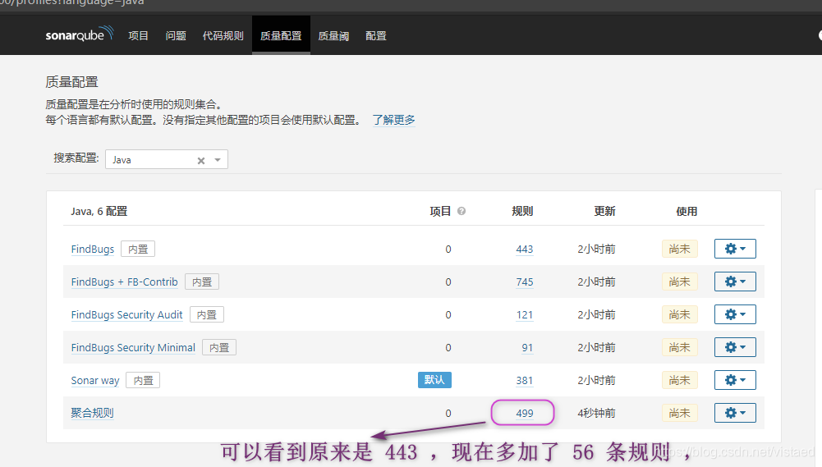
Task: Open the Sonar way profile
Action: click(95, 381)
